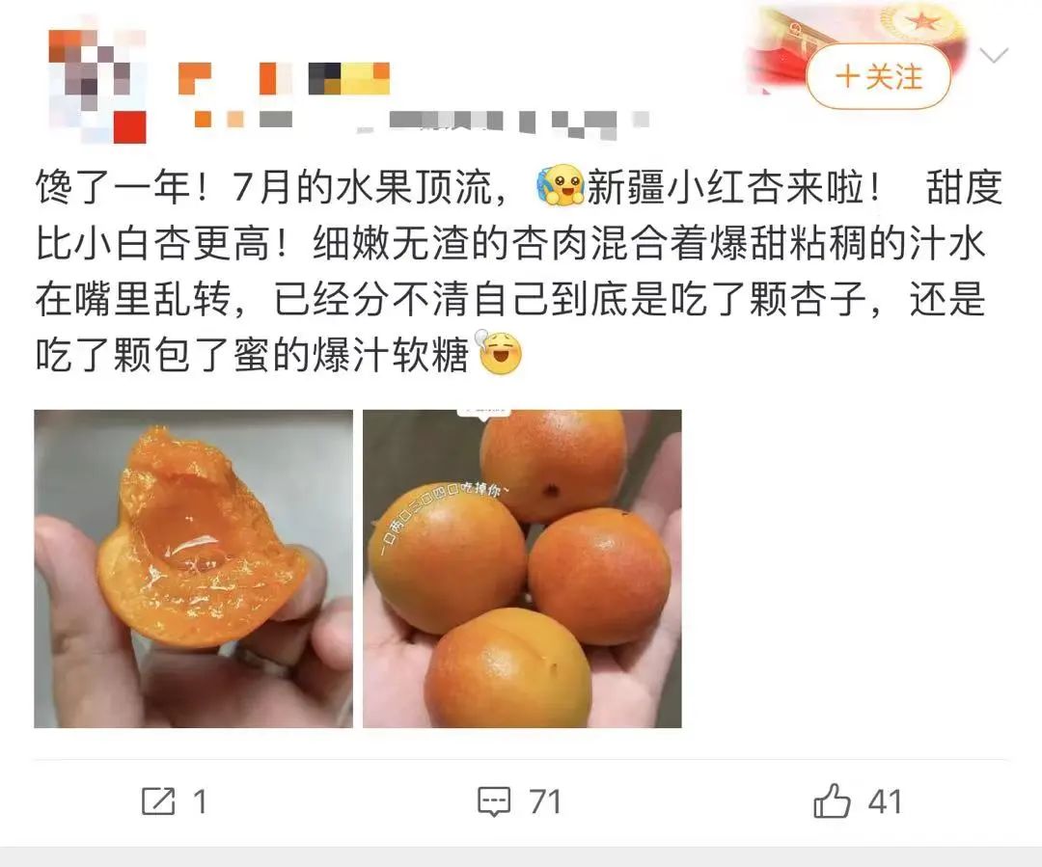This screenshot has width=1042, height=867.
Task: Open the photo of four apricots in hand
Action: (522, 569)
